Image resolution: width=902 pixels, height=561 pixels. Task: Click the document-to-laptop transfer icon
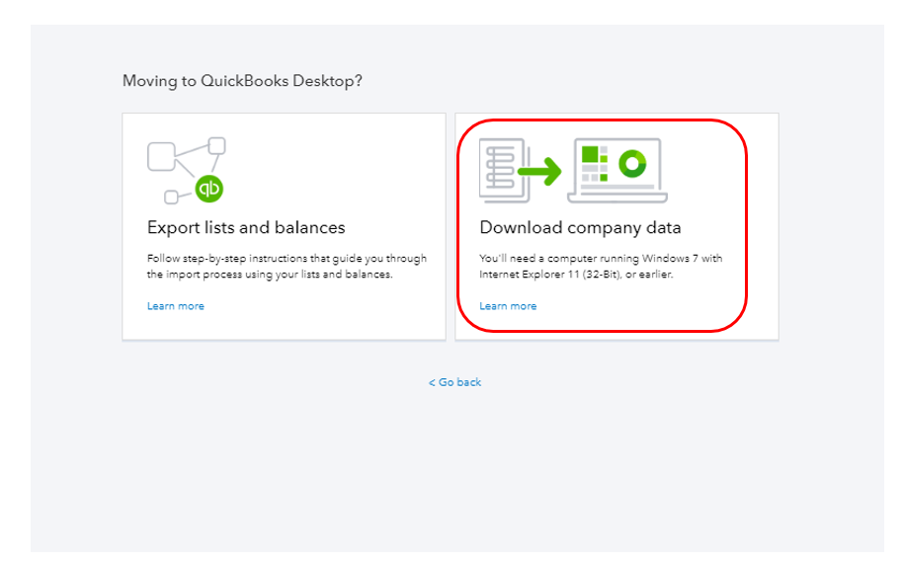tap(574, 170)
